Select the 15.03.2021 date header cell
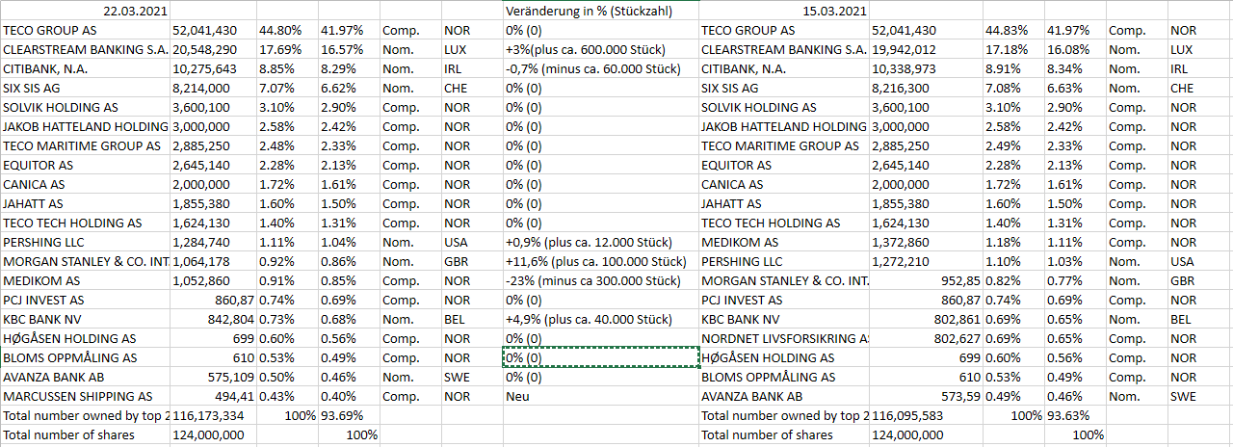The width and height of the screenshot is (1233, 447). tap(784, 11)
